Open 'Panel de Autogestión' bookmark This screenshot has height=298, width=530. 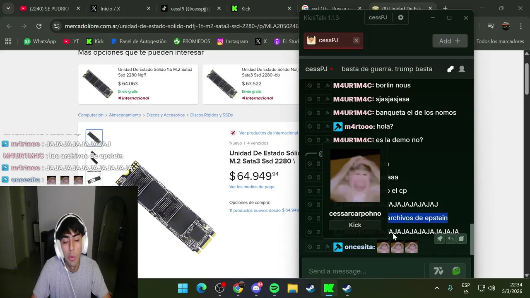[x=139, y=41]
